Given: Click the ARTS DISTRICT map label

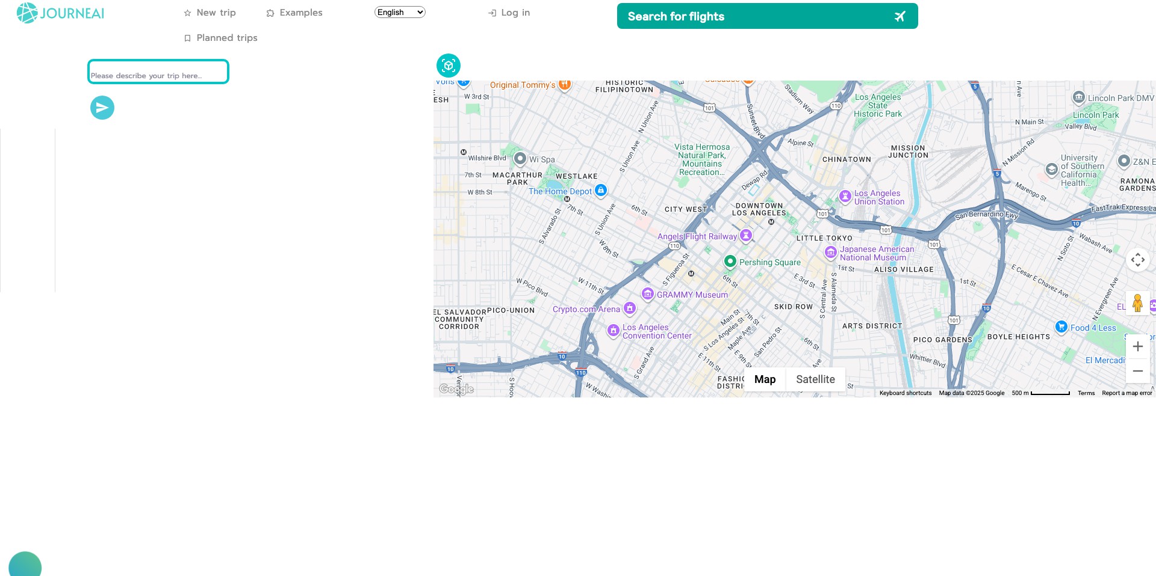Looking at the screenshot, I should tap(872, 326).
